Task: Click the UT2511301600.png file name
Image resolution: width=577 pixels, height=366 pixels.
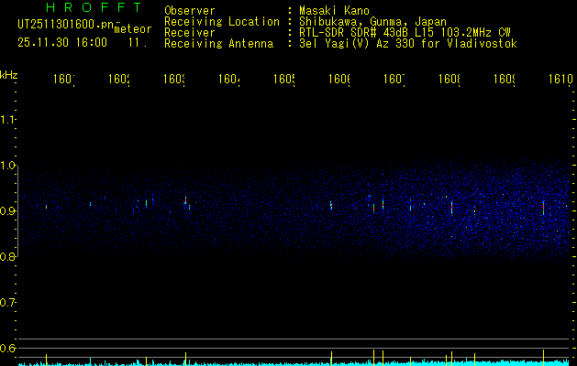Action: pos(65,26)
